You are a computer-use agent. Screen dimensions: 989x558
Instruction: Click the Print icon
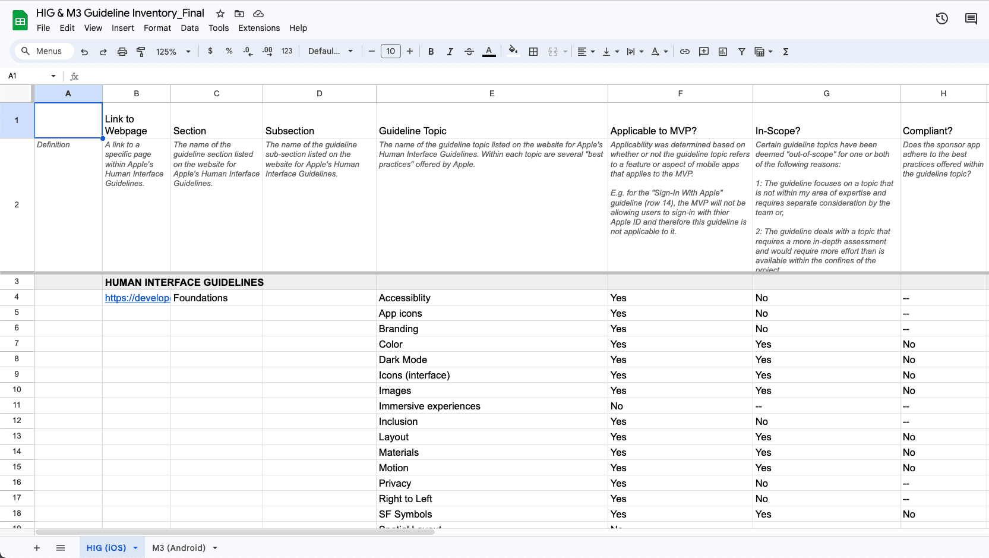(122, 52)
